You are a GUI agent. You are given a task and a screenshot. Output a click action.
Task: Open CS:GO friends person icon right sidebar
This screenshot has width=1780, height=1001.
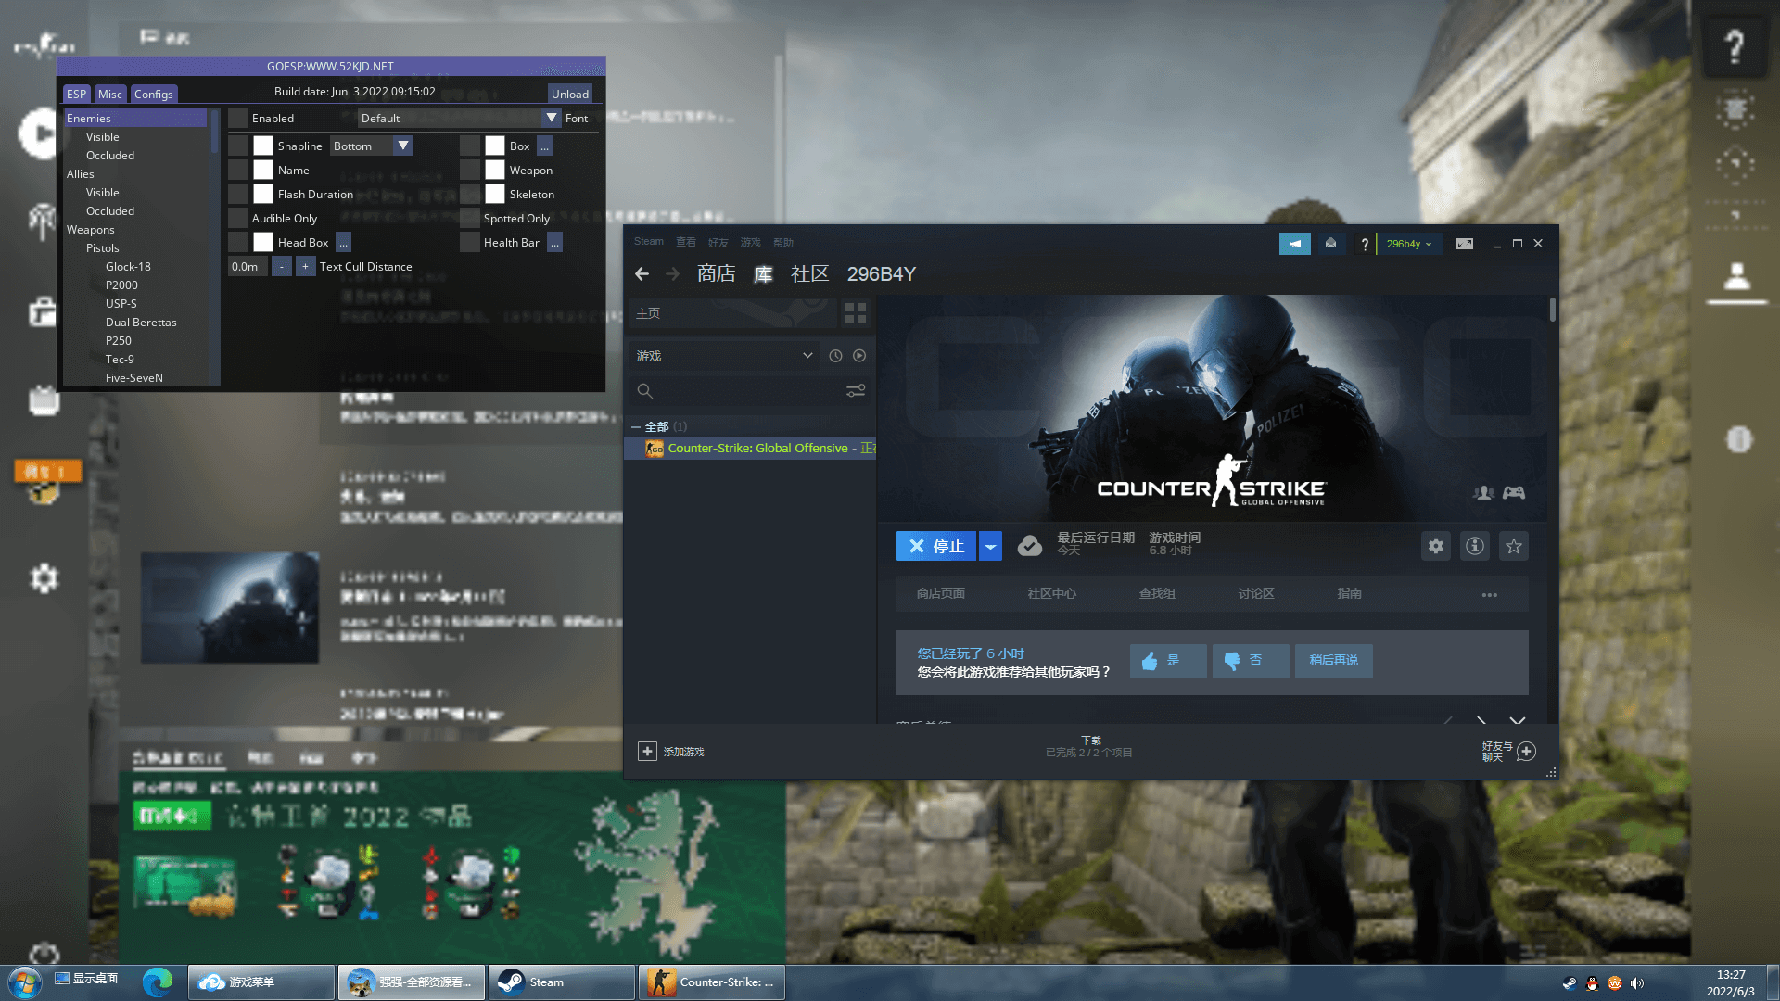pyautogui.click(x=1736, y=275)
